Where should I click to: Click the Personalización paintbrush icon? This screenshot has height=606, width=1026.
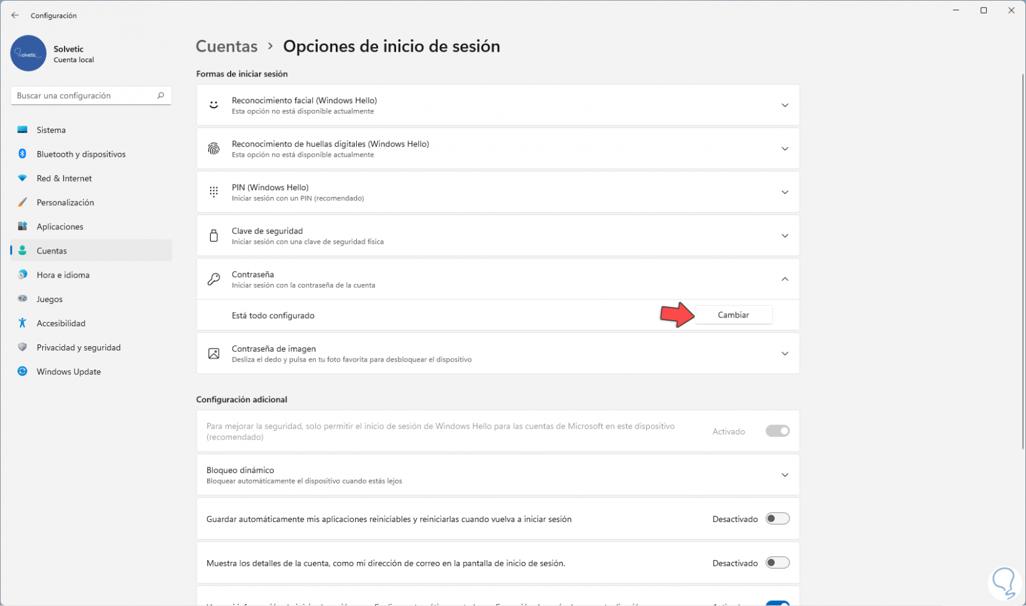[x=22, y=203]
